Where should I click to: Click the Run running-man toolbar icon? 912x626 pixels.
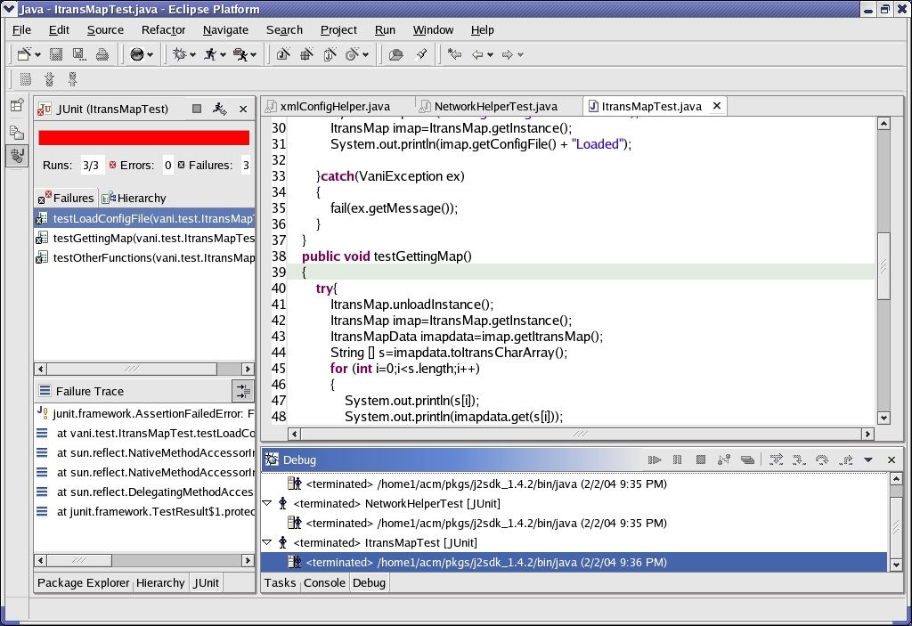[210, 54]
